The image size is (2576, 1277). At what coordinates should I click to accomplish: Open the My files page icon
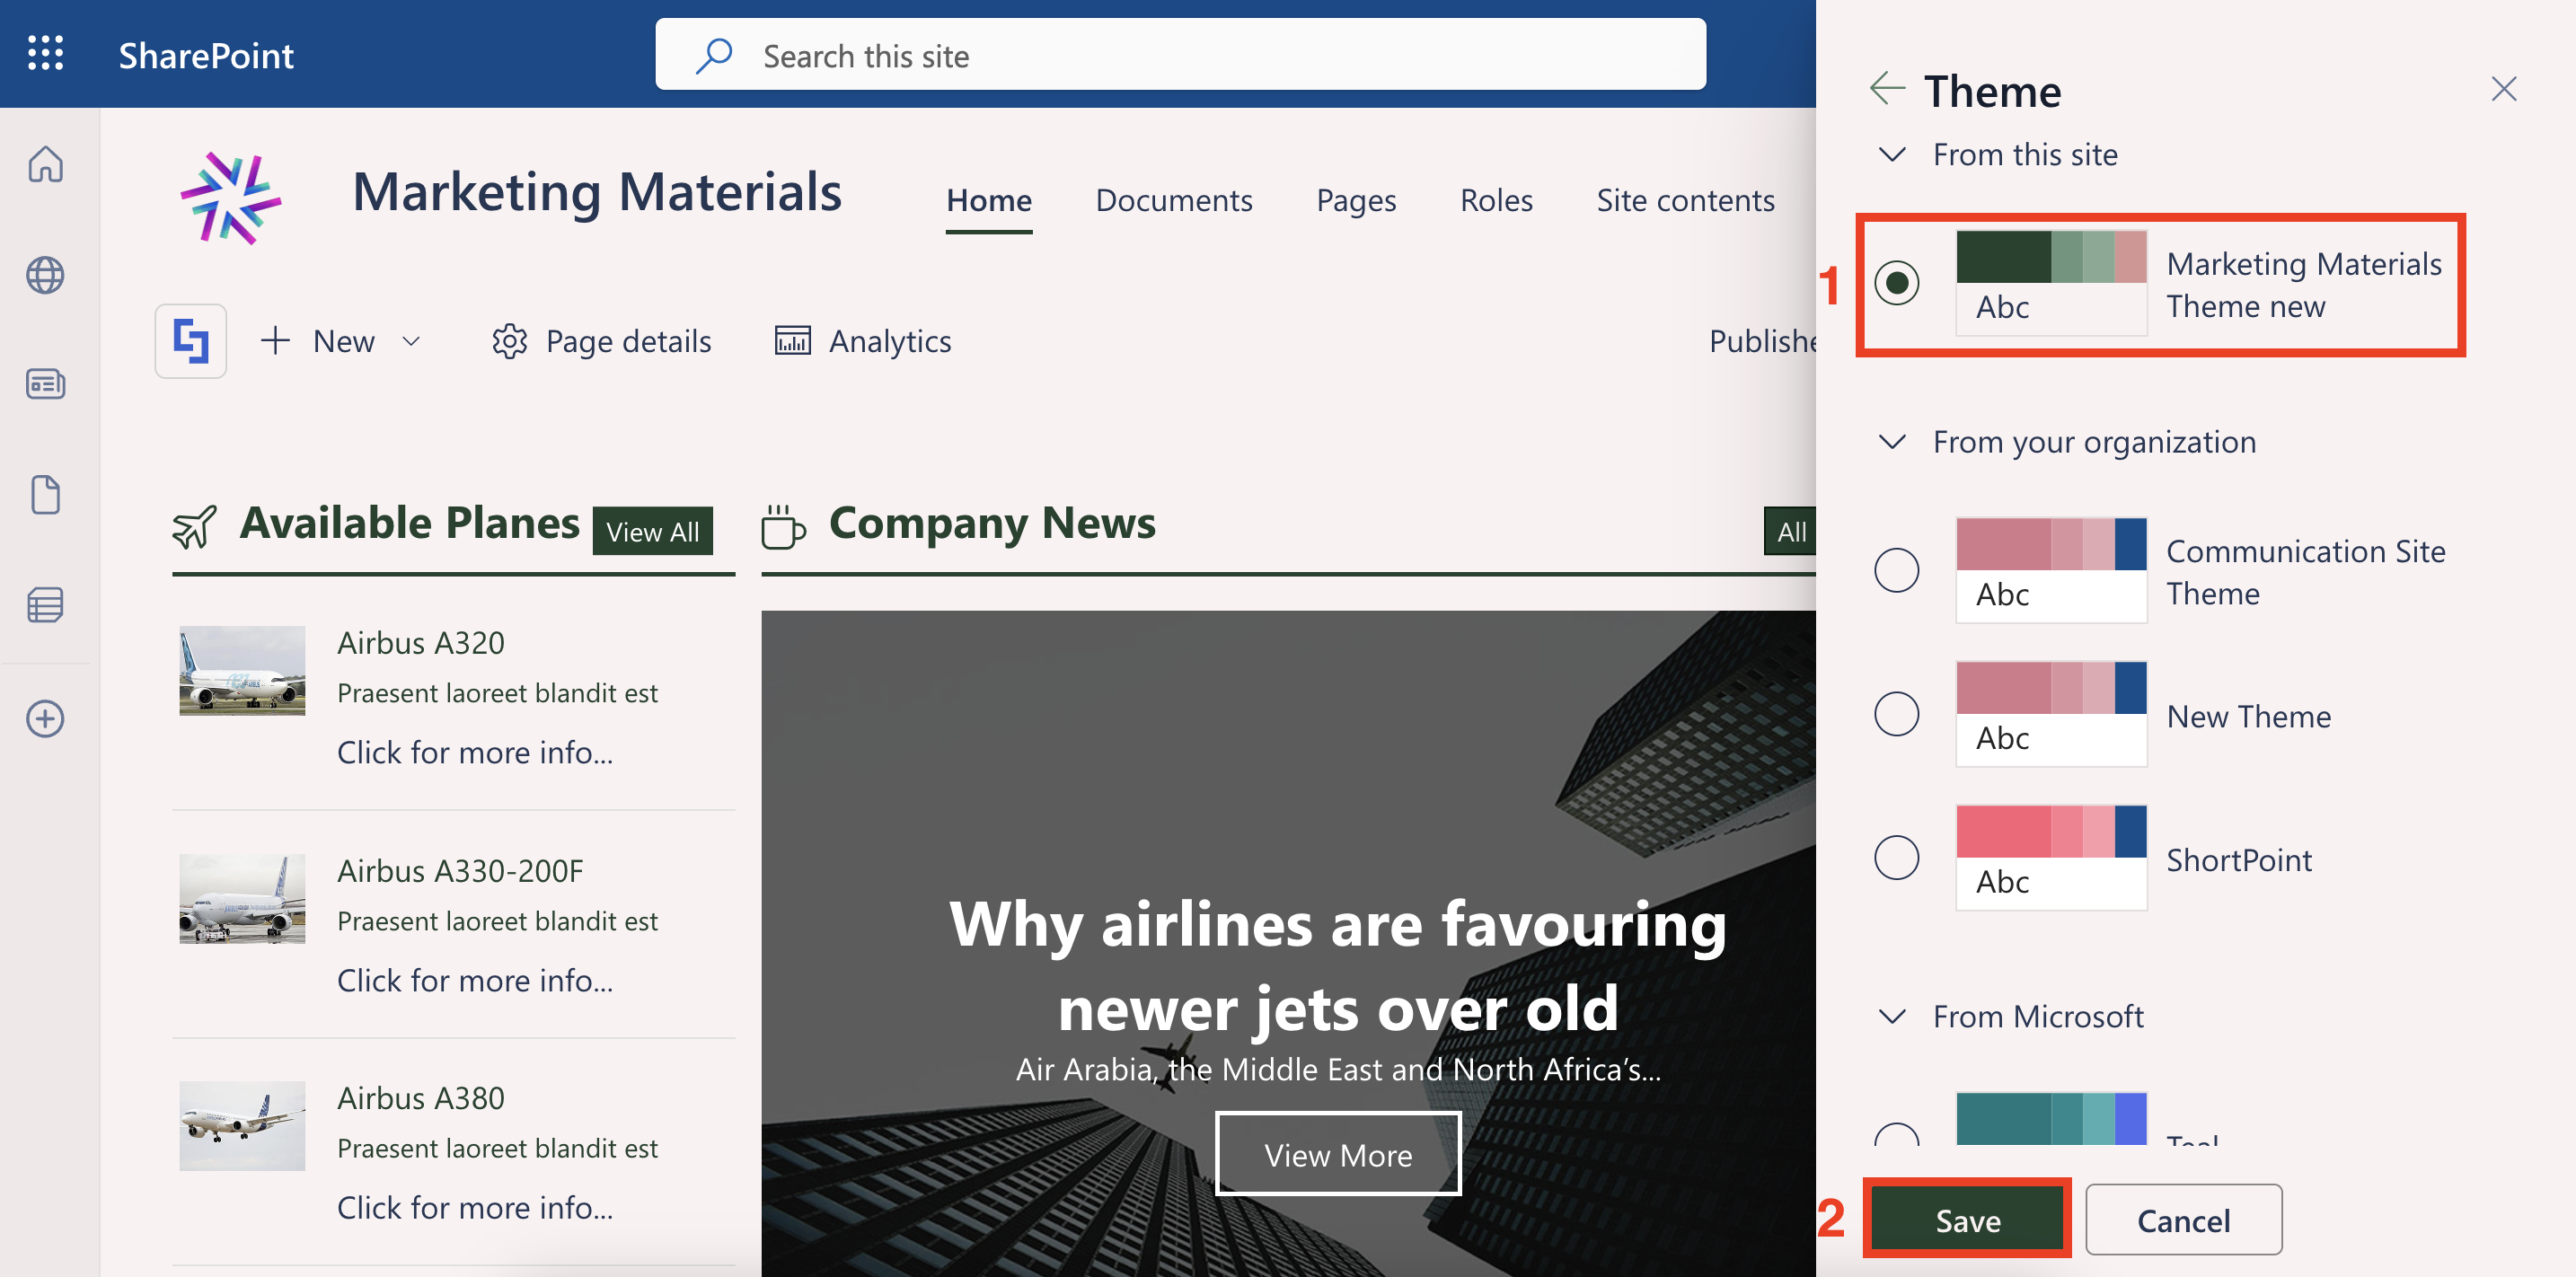point(45,494)
